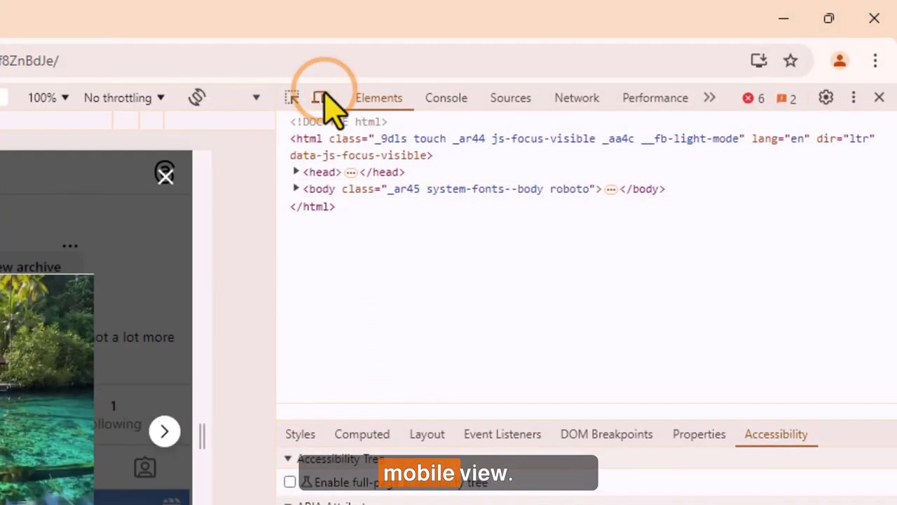This screenshot has width=897, height=505.
Task: Click the next arrow on the photo carousel
Action: (164, 431)
